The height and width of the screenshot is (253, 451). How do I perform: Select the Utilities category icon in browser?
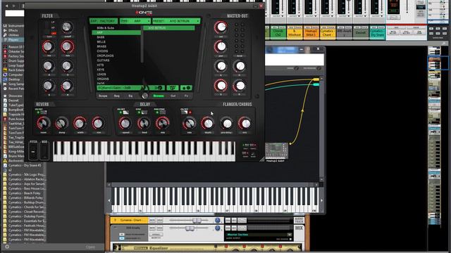(5, 35)
